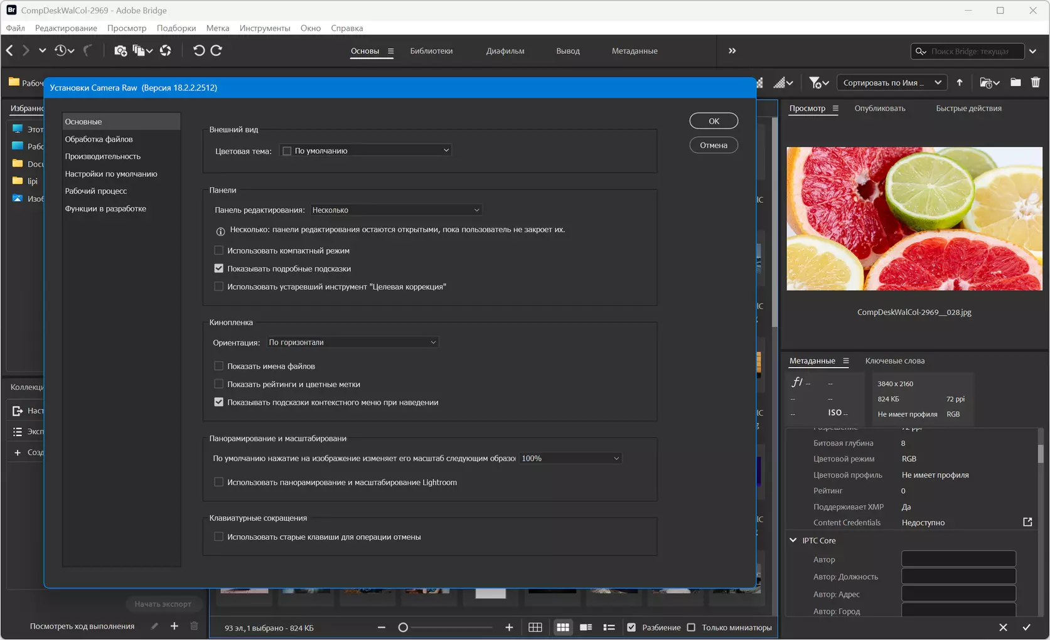Switch to list view icon
Screen dimensions: 1050x640
[x=609, y=627]
